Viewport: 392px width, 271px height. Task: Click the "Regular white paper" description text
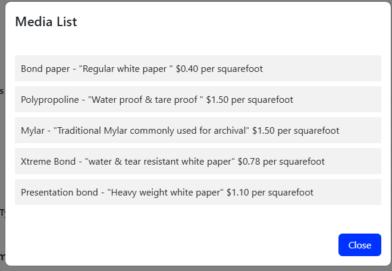pos(125,68)
